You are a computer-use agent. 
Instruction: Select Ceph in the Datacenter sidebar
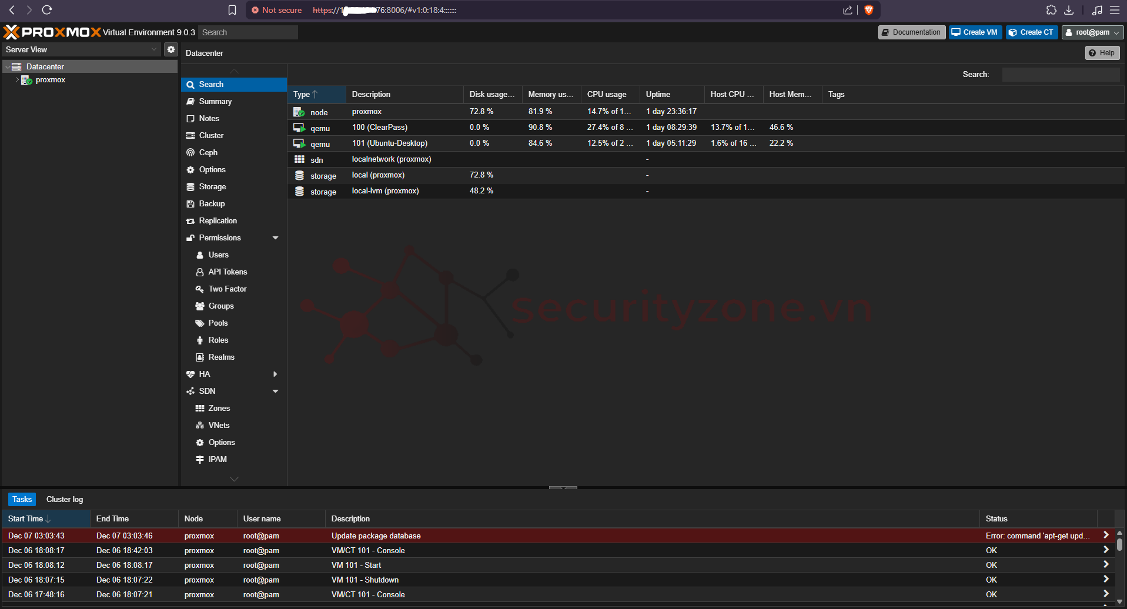[208, 152]
